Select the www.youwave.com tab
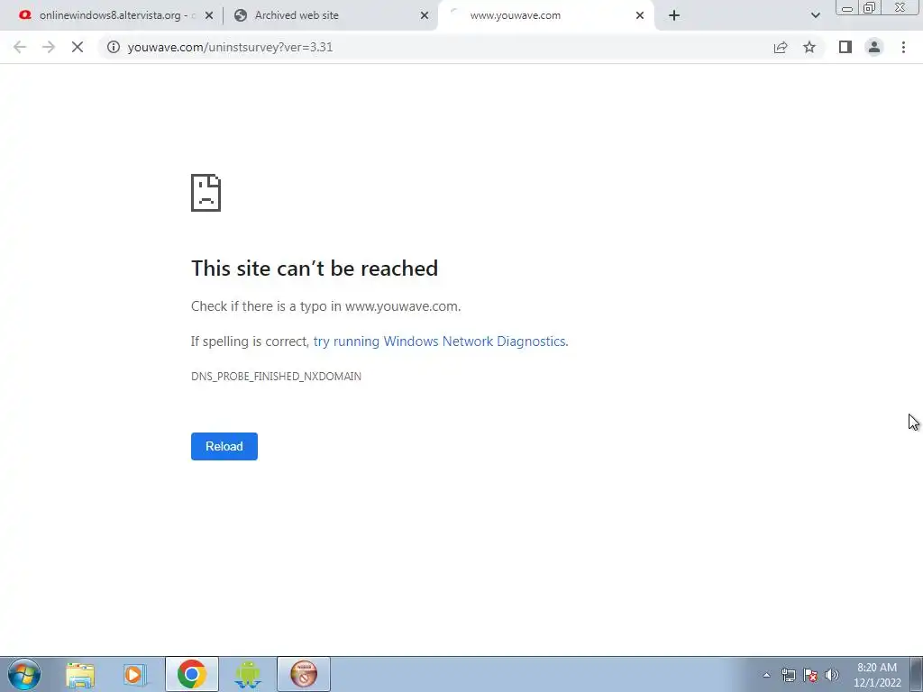This screenshot has width=923, height=692. (x=545, y=15)
